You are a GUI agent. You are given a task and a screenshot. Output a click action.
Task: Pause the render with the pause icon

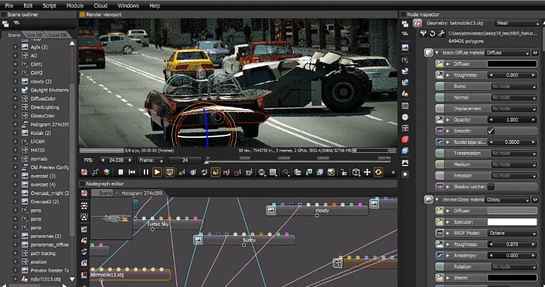(x=146, y=172)
